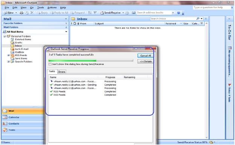235x145 pixels.
Task: Open the Tools menu
Action: [40, 7]
